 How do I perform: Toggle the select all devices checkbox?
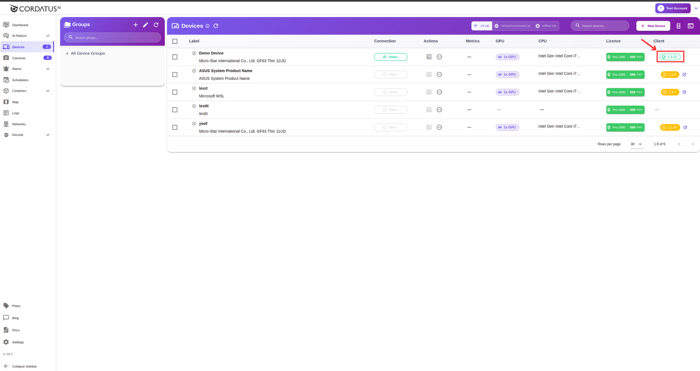coord(175,41)
